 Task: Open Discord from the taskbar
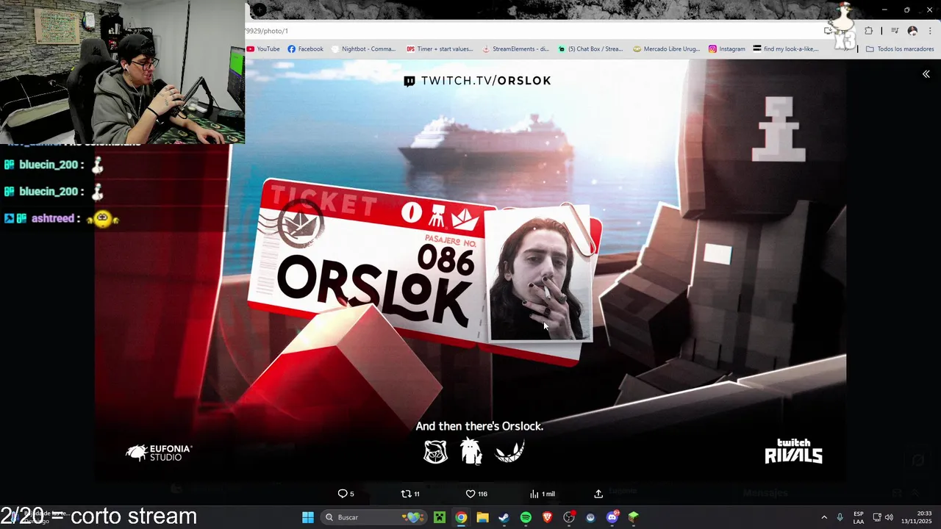[x=612, y=517]
